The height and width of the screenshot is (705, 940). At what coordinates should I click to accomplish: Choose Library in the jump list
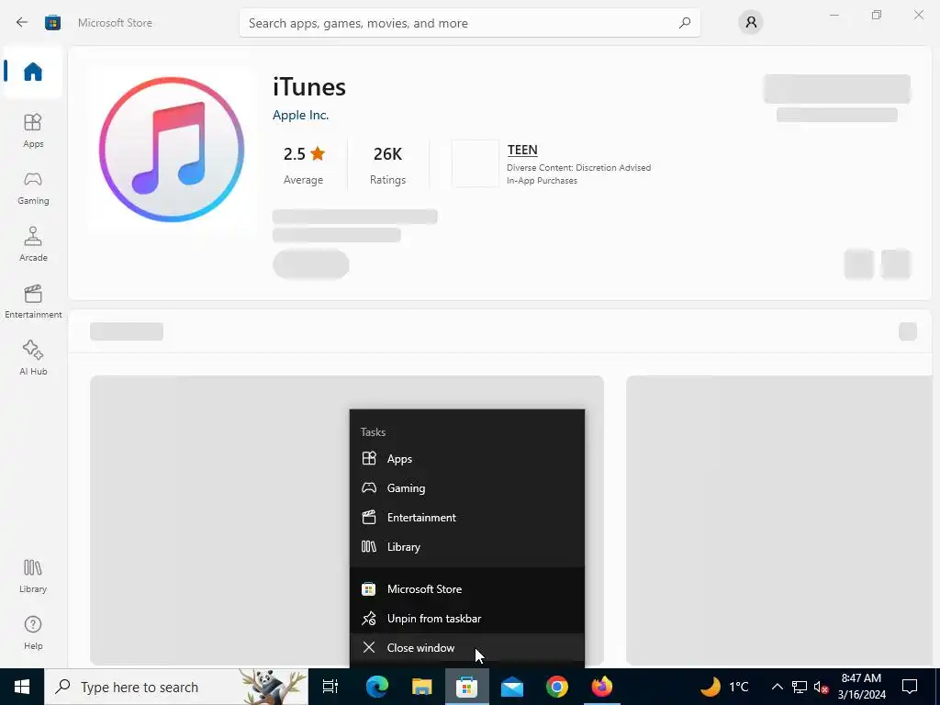pyautogui.click(x=467, y=547)
